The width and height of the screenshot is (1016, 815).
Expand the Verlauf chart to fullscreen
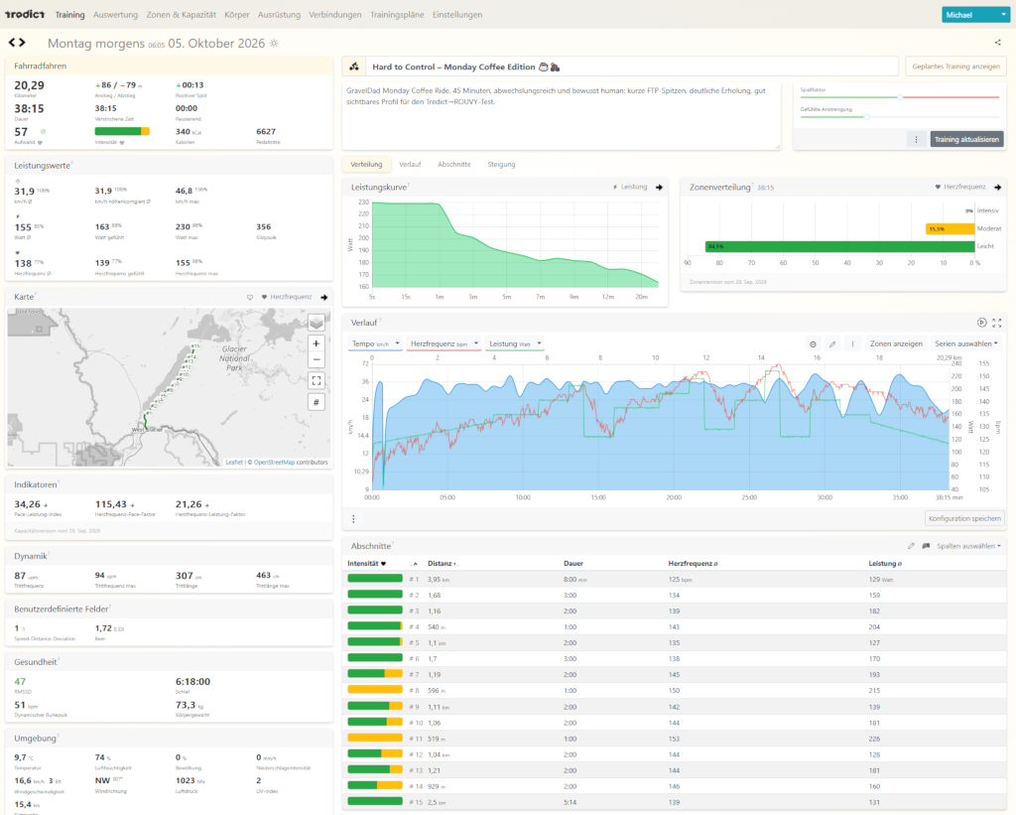(x=996, y=323)
